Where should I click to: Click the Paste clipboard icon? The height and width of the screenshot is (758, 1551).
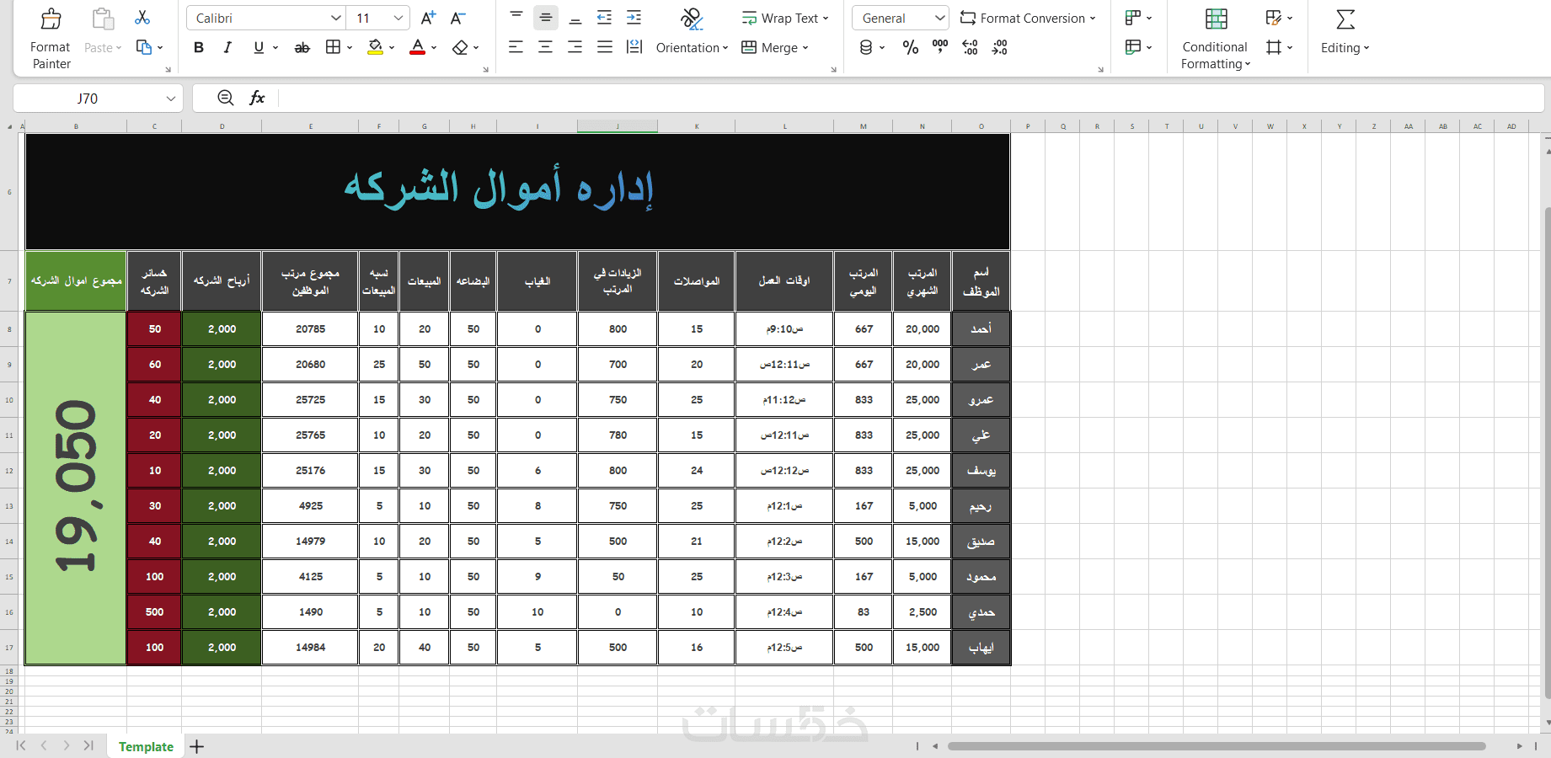tap(103, 19)
